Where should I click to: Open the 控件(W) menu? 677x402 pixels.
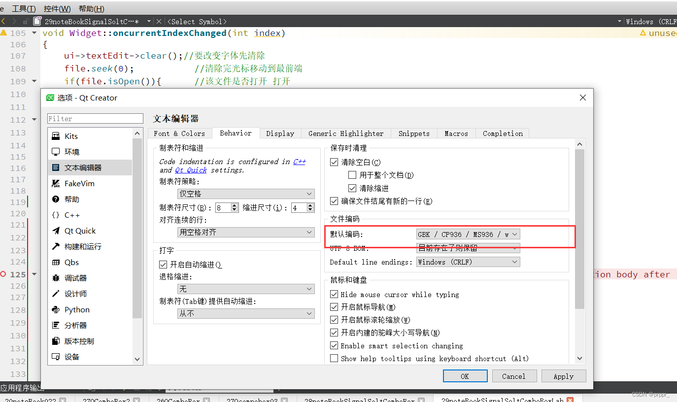click(57, 8)
